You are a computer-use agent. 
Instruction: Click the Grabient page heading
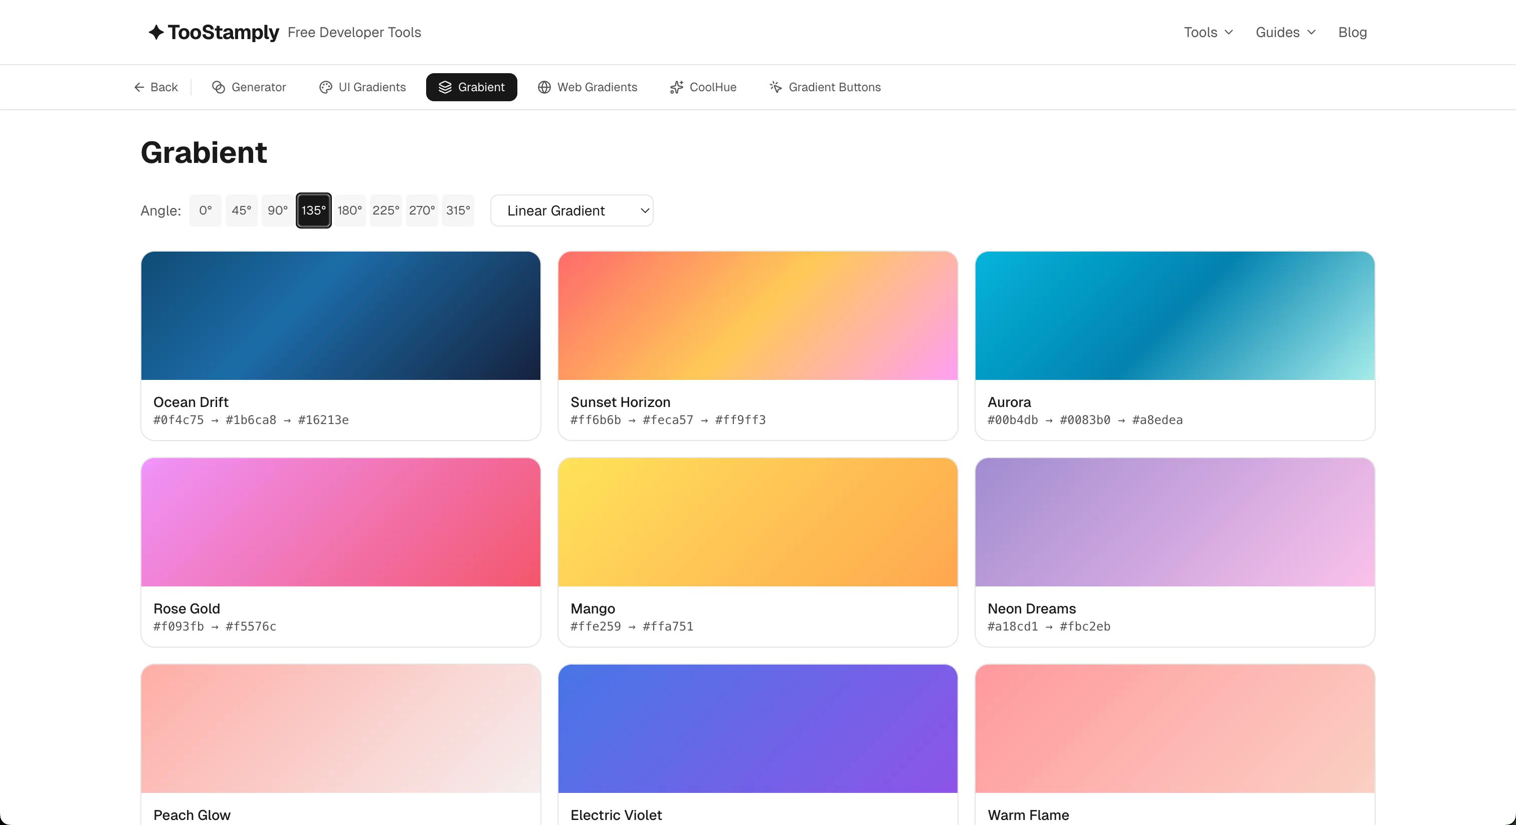coord(204,152)
